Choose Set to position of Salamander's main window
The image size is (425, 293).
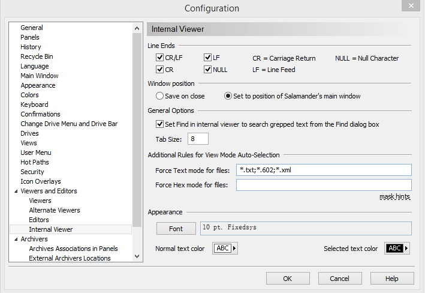pyautogui.click(x=228, y=96)
